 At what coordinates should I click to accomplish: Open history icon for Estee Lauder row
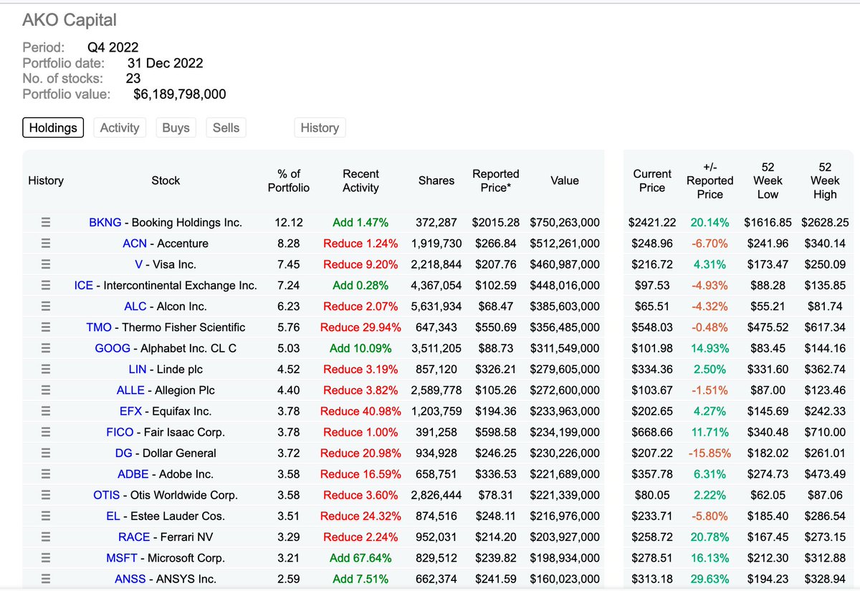(46, 516)
